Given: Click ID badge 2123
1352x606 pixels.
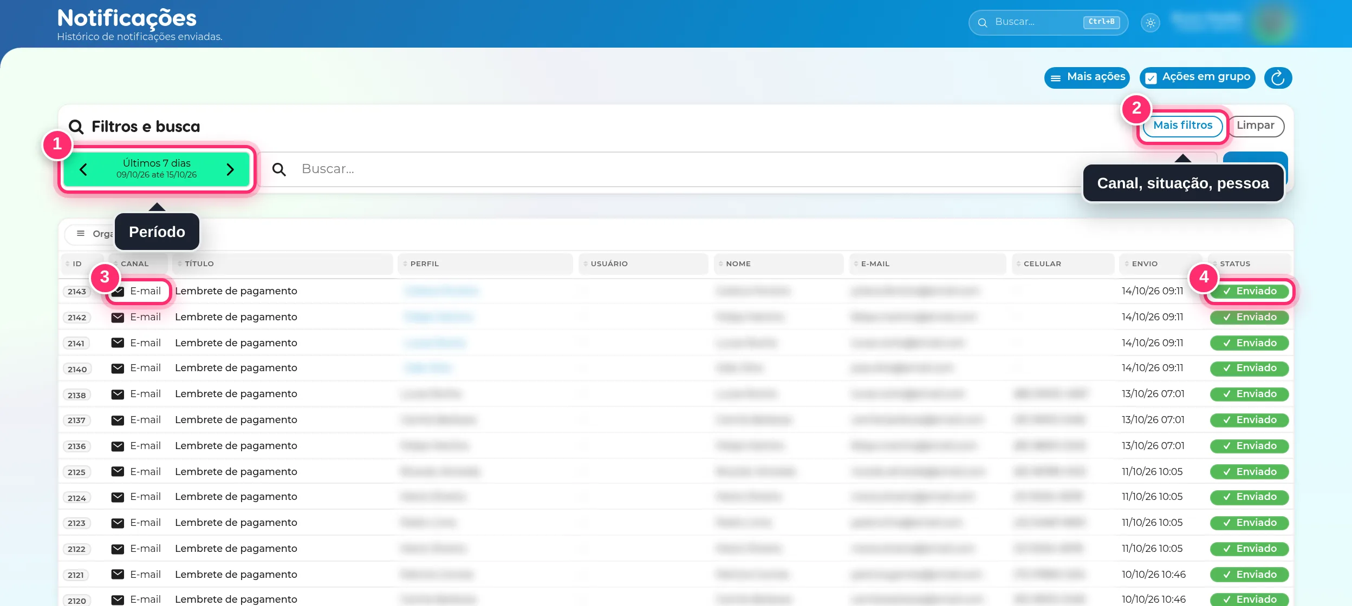Looking at the screenshot, I should click(x=77, y=523).
